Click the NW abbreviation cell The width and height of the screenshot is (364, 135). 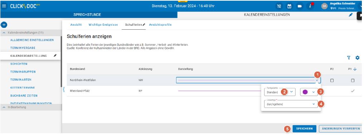pyautogui.click(x=140, y=80)
